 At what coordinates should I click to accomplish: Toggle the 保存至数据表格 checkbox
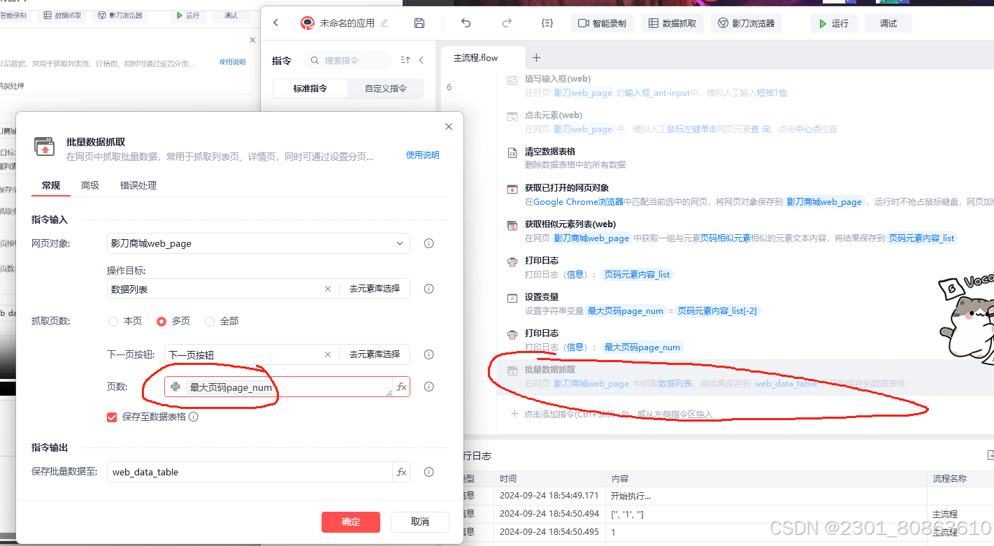[112, 417]
